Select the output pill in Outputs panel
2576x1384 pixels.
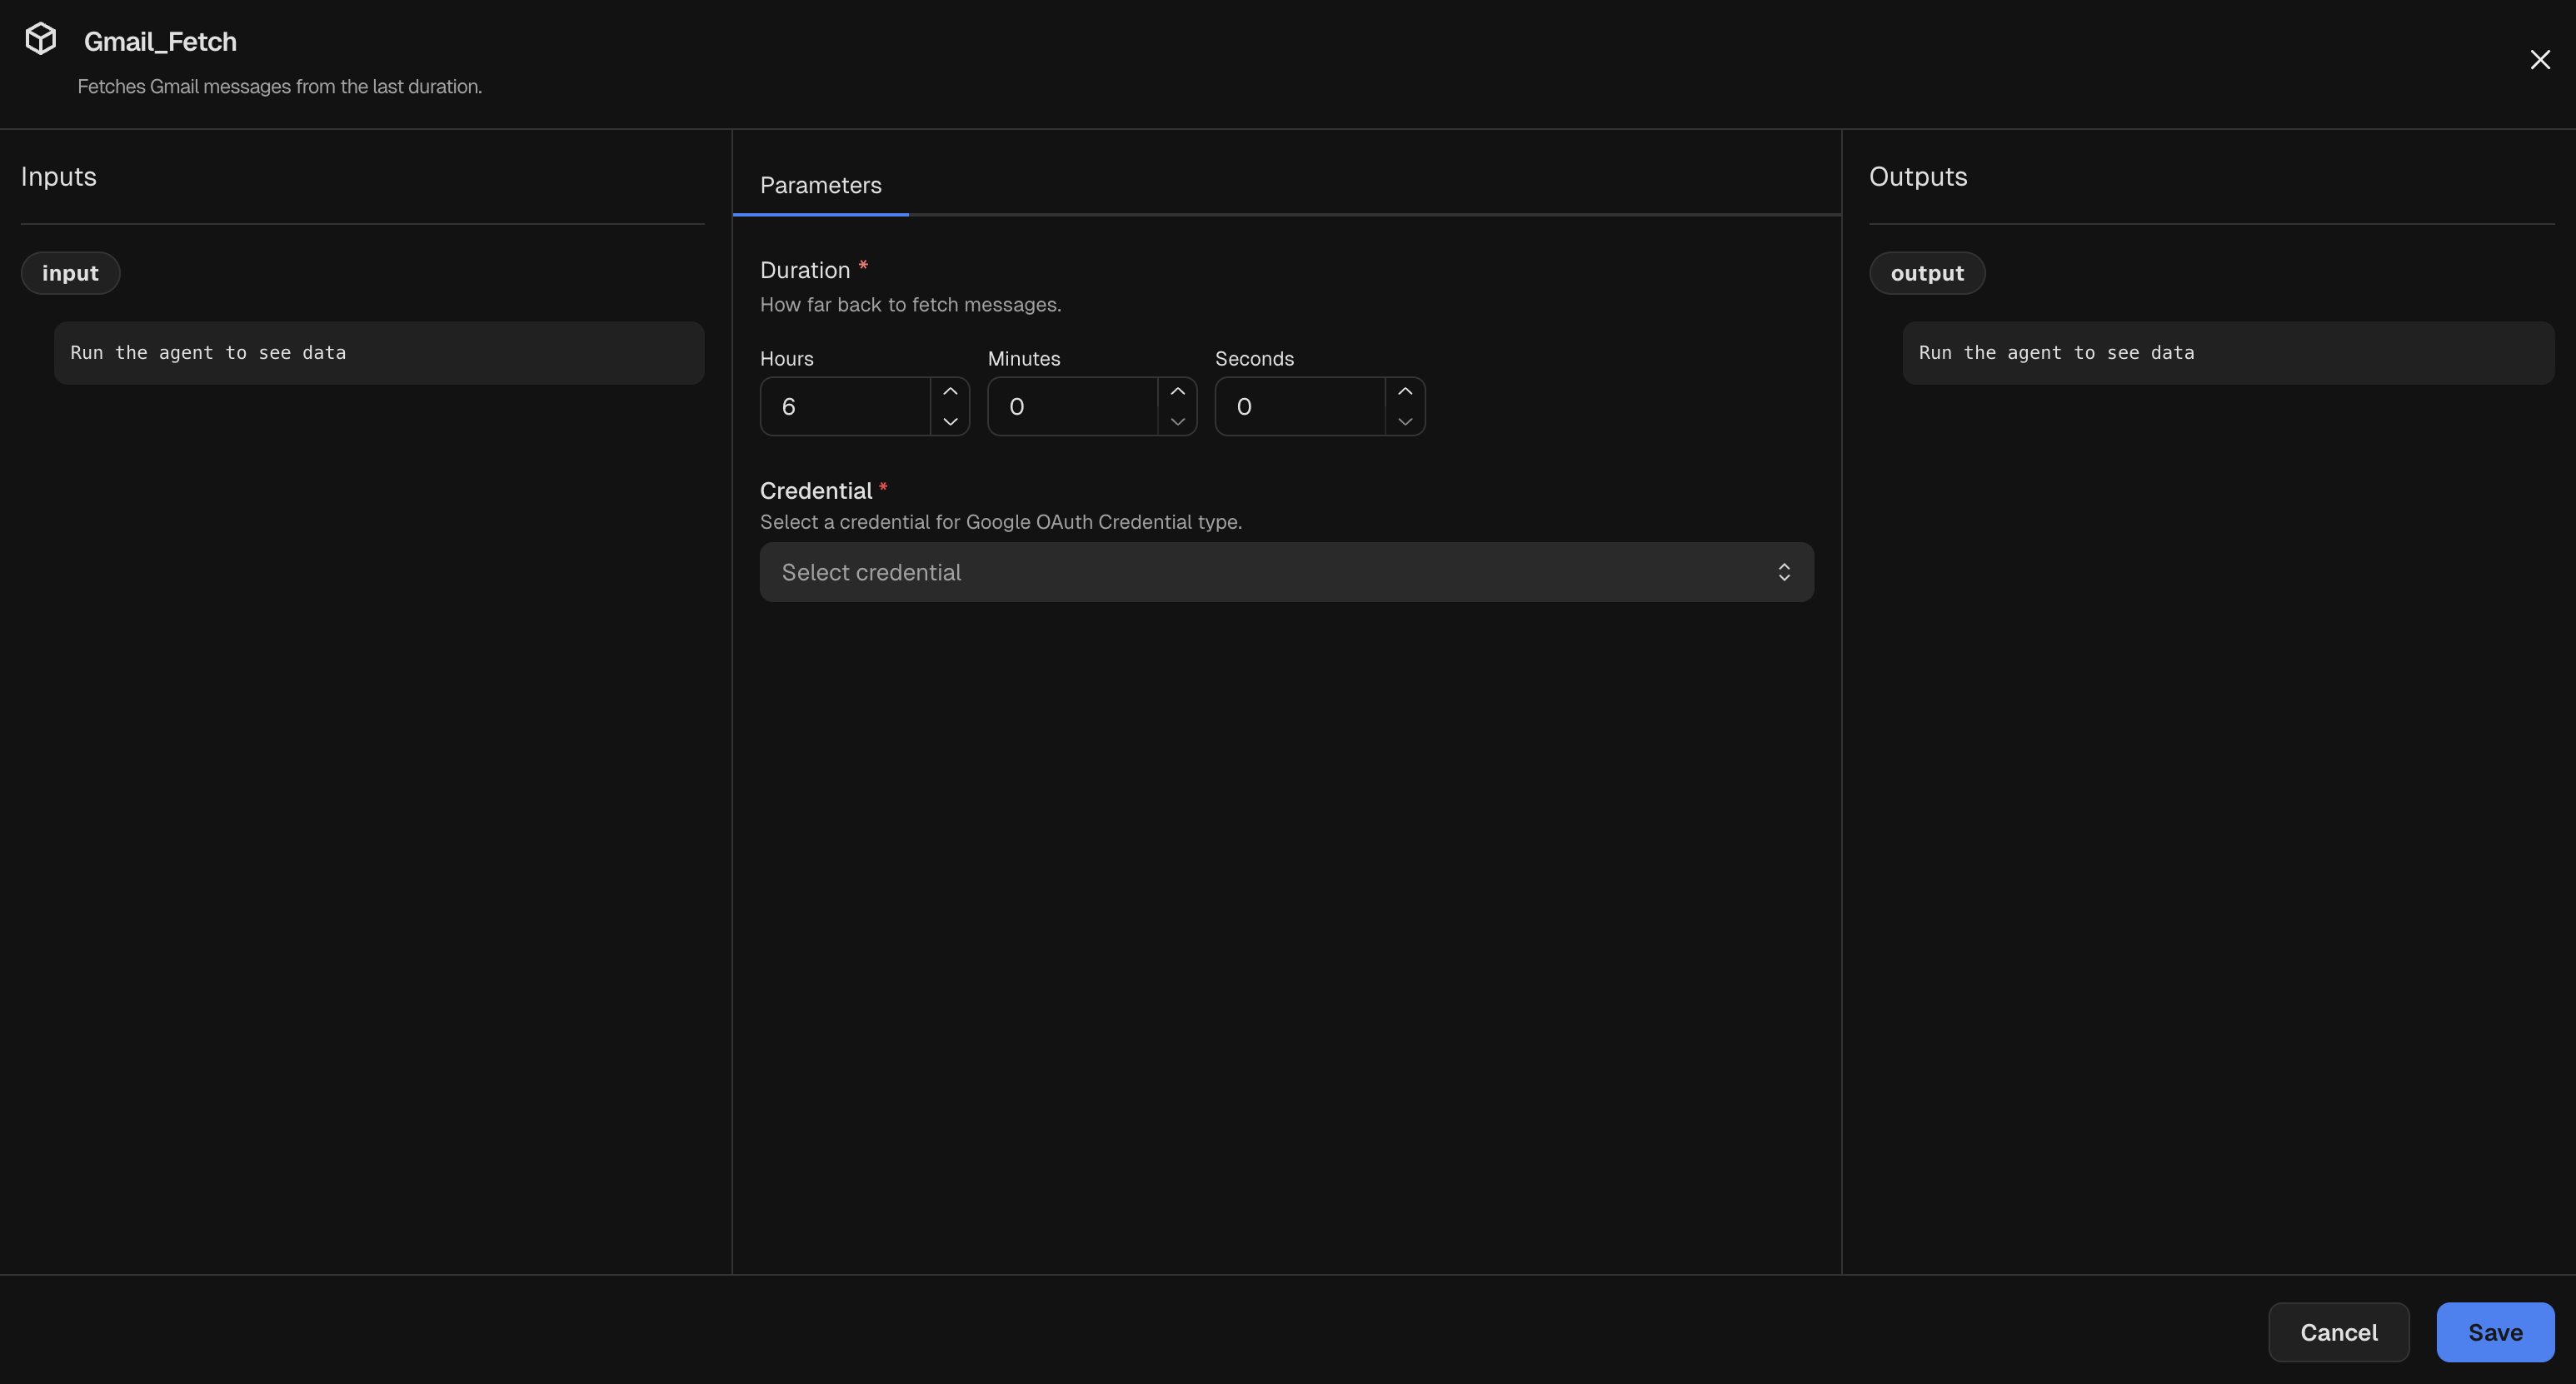click(x=1926, y=273)
